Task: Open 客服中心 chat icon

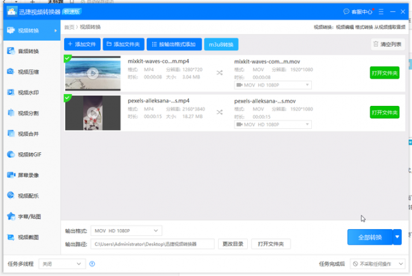Action: click(346, 11)
